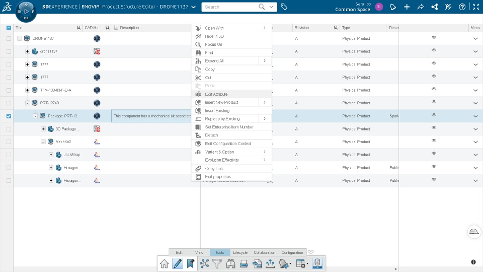
Task: Expand the JackStrap tree node
Action: coord(51,155)
